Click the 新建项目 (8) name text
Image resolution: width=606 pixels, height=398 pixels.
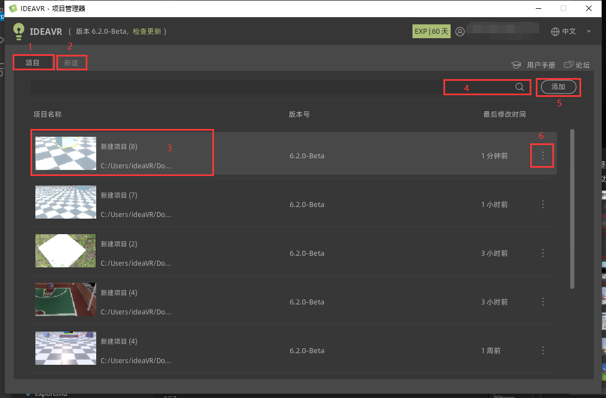coord(119,147)
